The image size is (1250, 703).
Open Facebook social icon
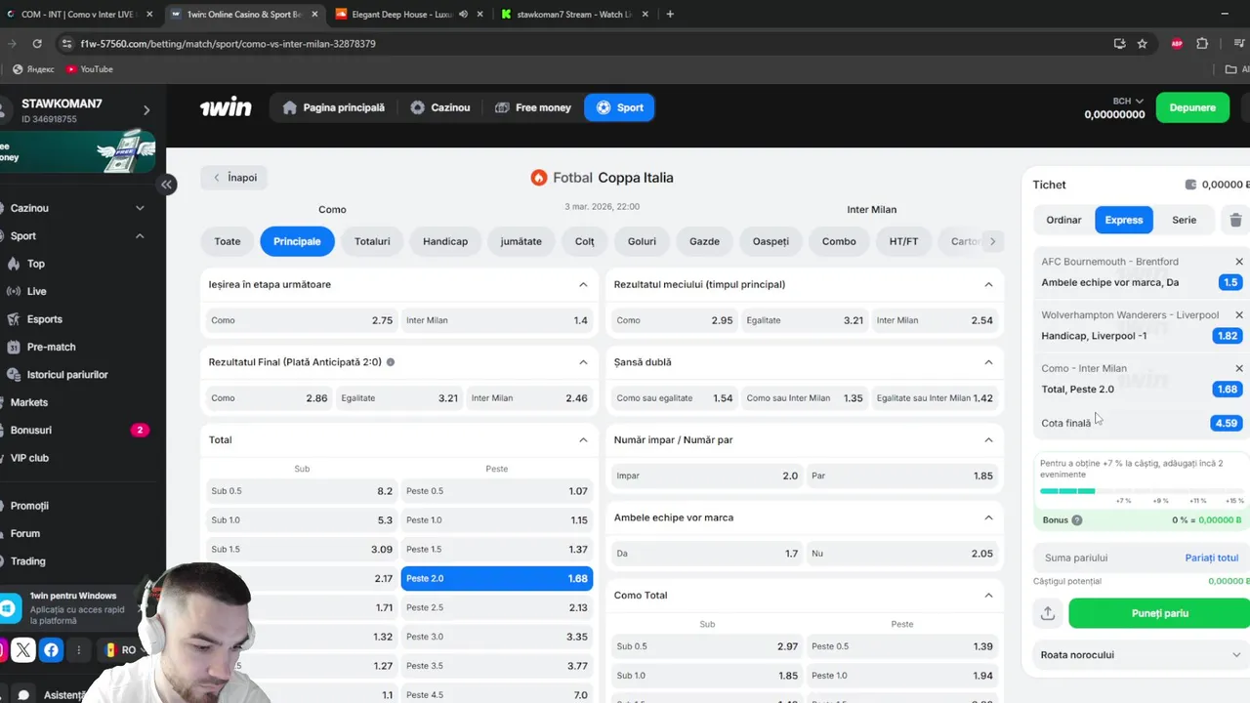coord(51,649)
